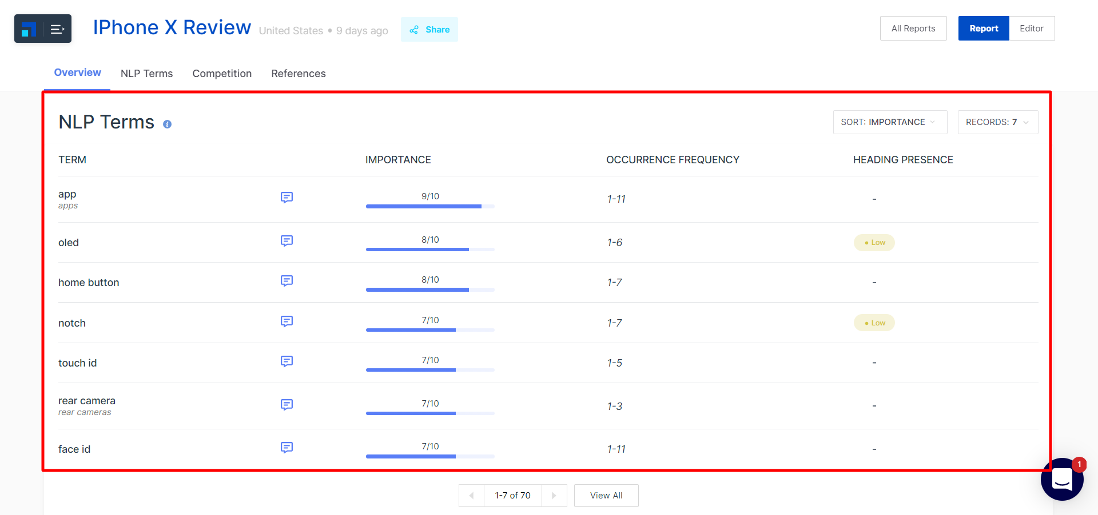Click the '9 days ago' timestamp
This screenshot has height=515, width=1098.
pyautogui.click(x=362, y=31)
